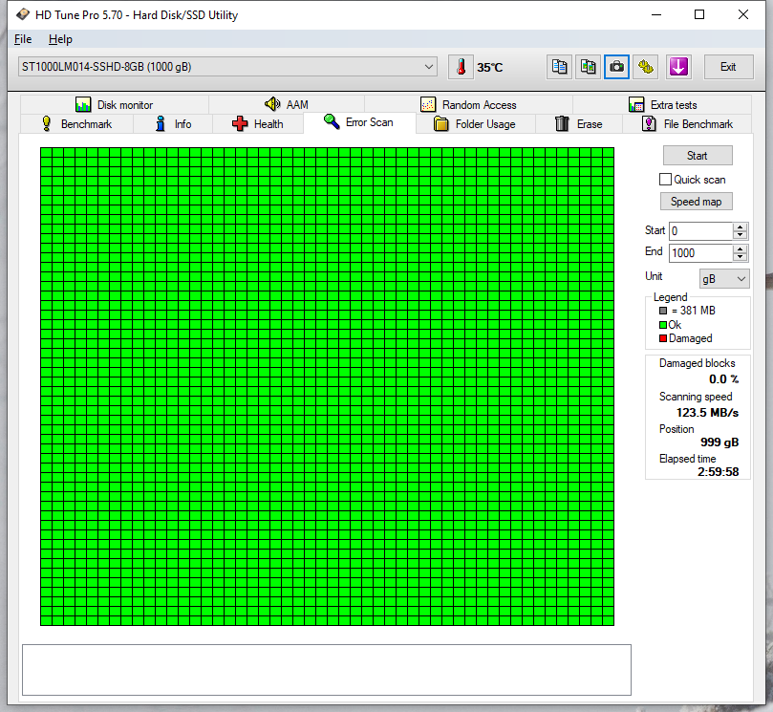The width and height of the screenshot is (773, 712).
Task: Open the Unit dropdown showing gB
Action: [x=723, y=276]
